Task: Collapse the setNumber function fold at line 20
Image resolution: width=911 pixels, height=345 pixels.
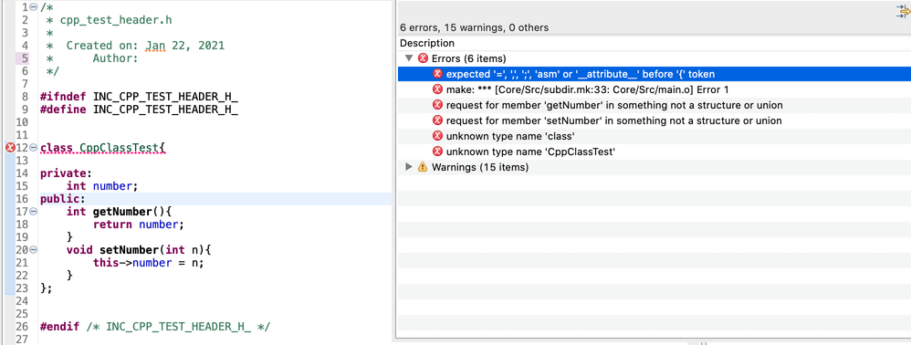Action: [33, 250]
